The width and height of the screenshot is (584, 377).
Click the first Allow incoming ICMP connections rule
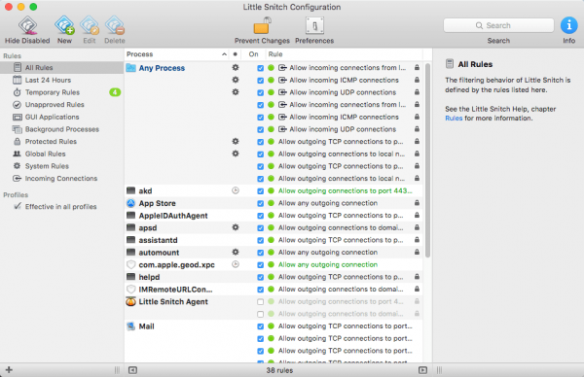pyautogui.click(x=344, y=80)
